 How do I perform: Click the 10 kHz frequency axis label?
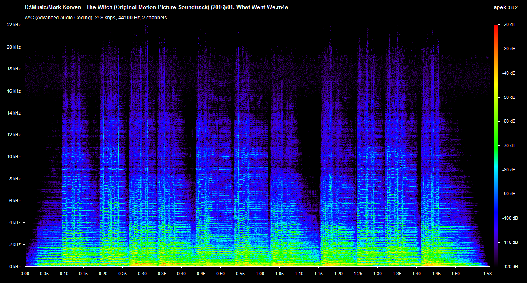14,157
